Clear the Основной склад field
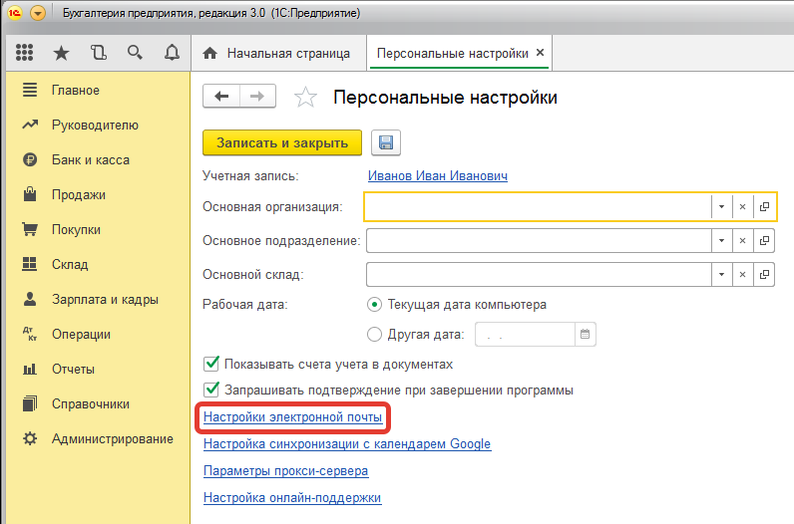The height and width of the screenshot is (524, 794). pos(742,274)
